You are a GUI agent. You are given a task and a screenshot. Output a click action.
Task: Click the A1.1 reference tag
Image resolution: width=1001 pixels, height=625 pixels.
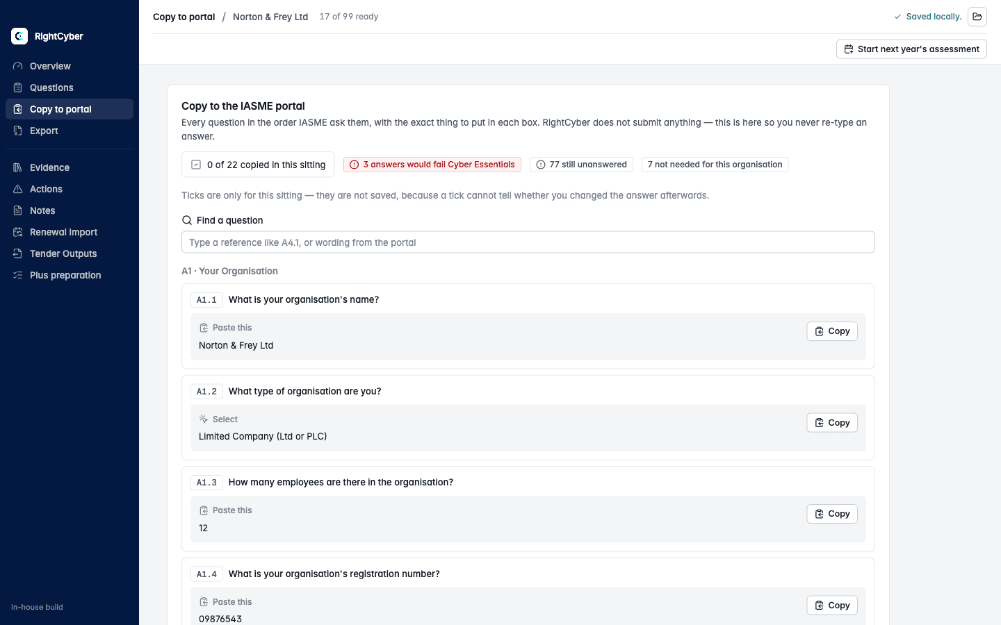[206, 300]
